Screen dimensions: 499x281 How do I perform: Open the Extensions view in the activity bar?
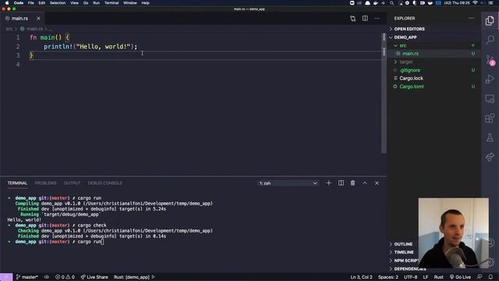tap(490, 118)
